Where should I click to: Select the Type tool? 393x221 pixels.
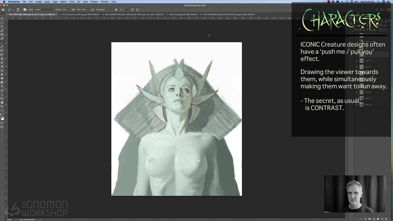pyautogui.click(x=2, y=86)
